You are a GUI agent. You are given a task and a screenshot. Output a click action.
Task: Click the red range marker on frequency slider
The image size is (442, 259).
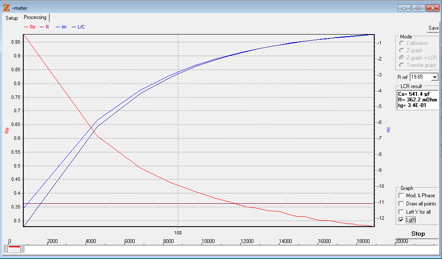point(14,246)
